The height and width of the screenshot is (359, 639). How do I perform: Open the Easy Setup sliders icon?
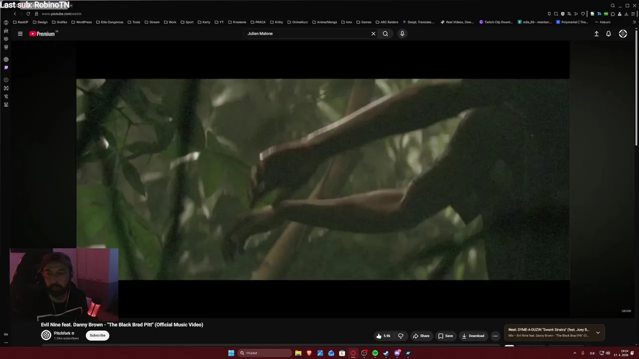(x=633, y=14)
